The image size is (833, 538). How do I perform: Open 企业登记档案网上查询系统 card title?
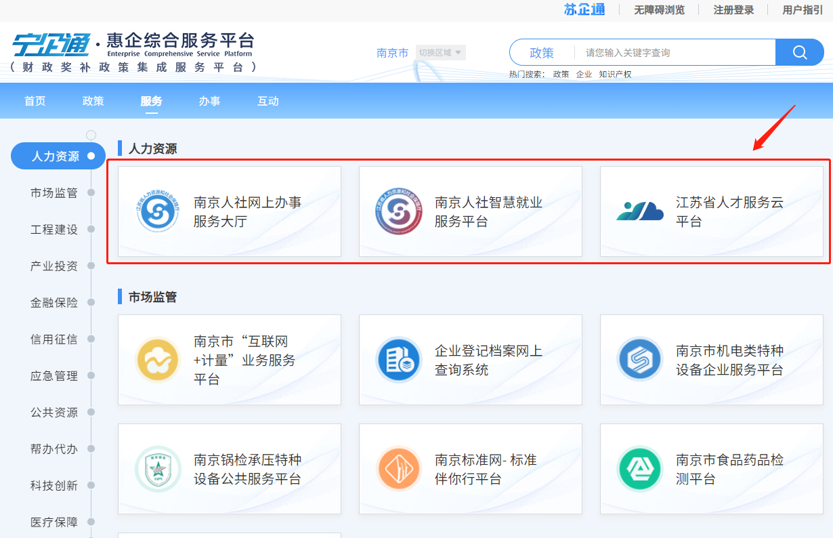point(489,360)
